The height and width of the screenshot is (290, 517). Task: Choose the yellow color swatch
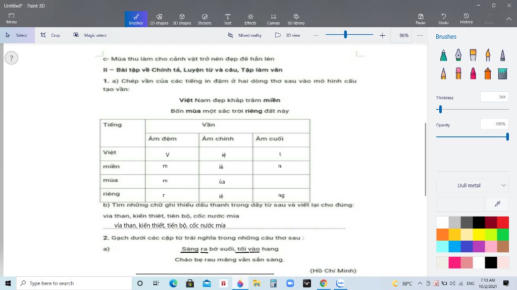coord(479,235)
